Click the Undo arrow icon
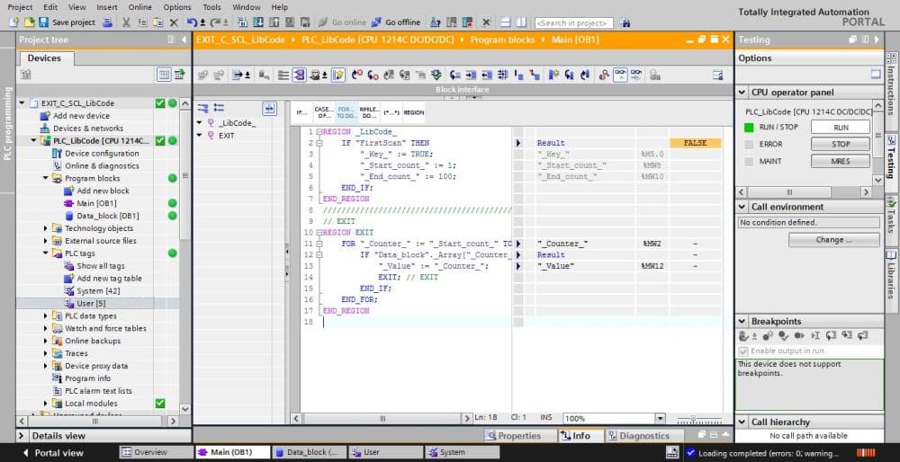This screenshot has width=900, height=462. [192, 22]
